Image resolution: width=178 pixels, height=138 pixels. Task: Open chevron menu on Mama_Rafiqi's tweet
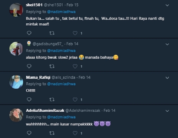point(167,78)
